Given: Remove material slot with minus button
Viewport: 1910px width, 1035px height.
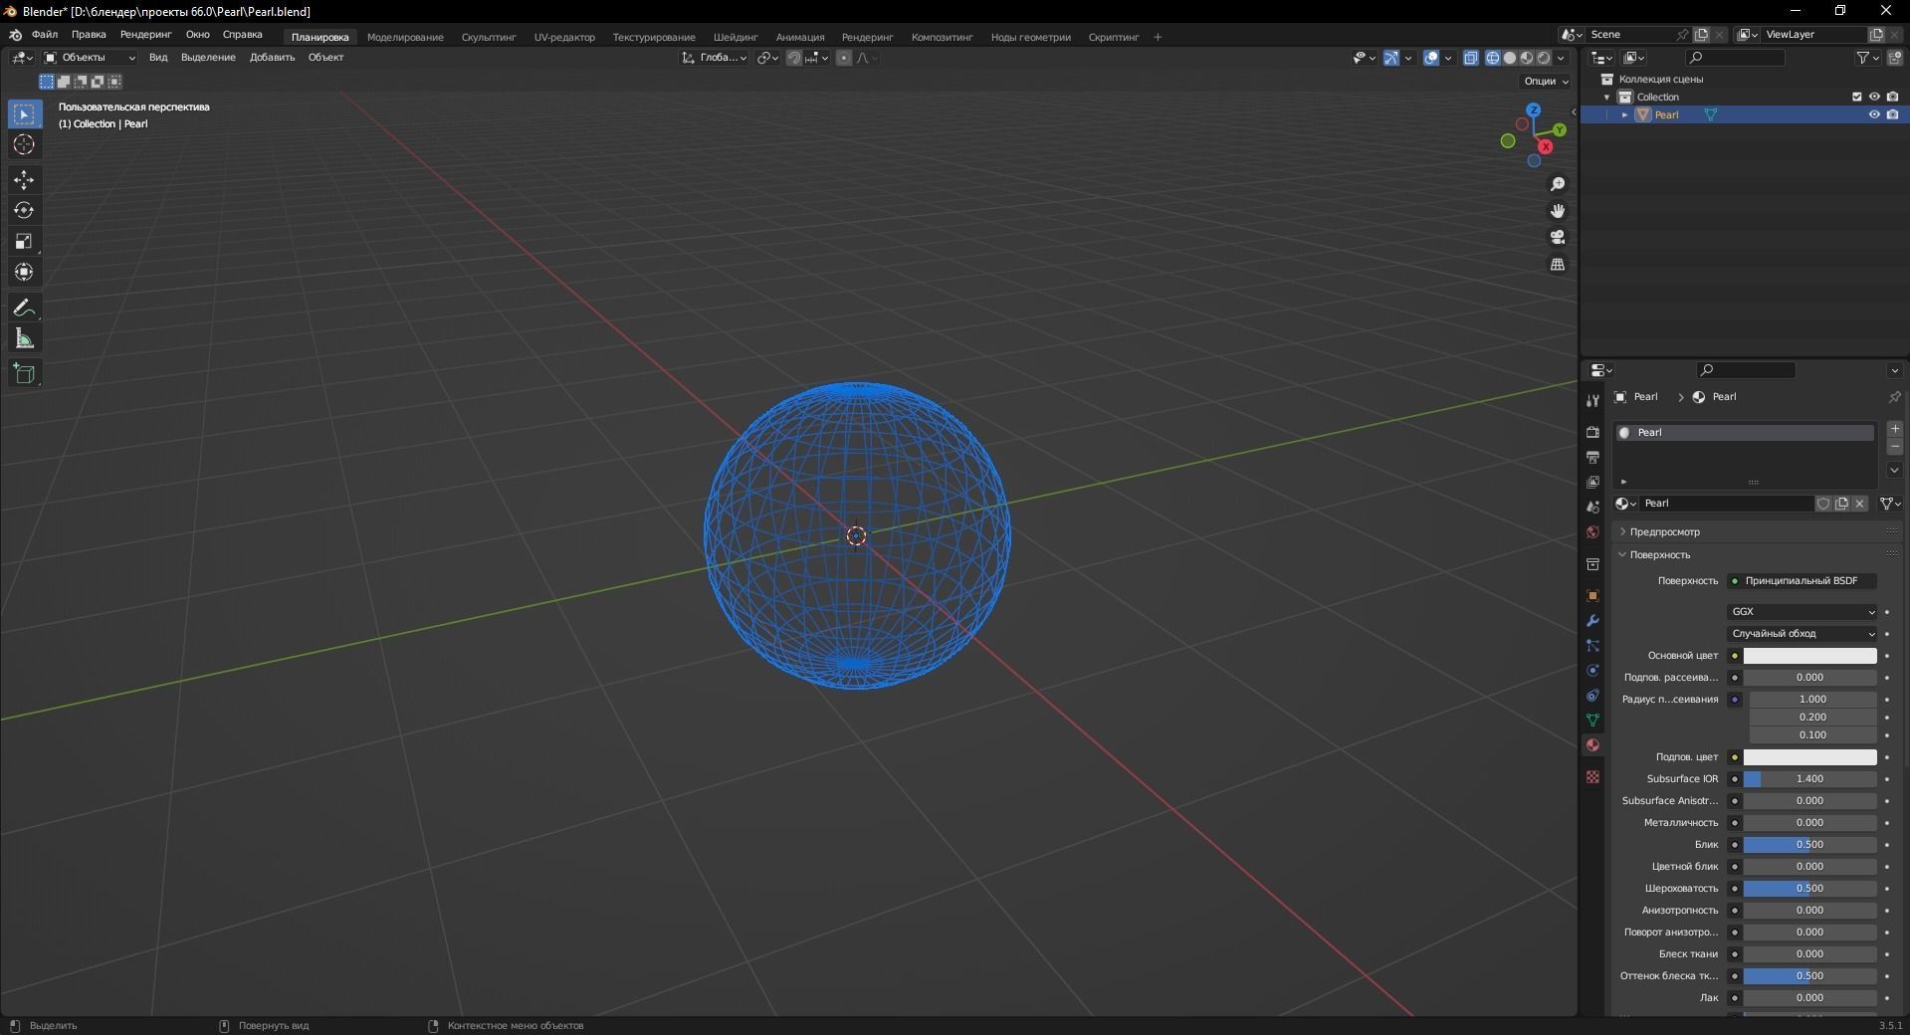Looking at the screenshot, I should pos(1895,448).
